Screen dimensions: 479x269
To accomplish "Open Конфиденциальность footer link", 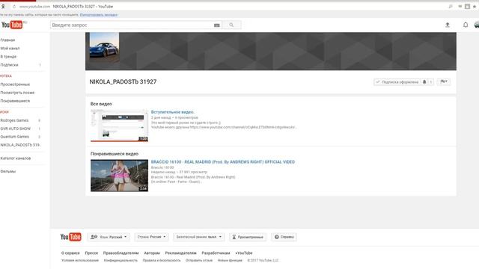I will tap(120, 261).
